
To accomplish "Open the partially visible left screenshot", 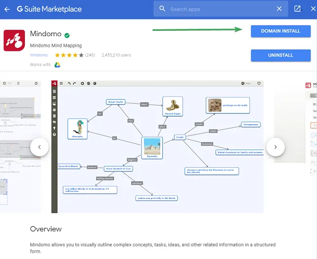I will pyautogui.click(x=20, y=147).
